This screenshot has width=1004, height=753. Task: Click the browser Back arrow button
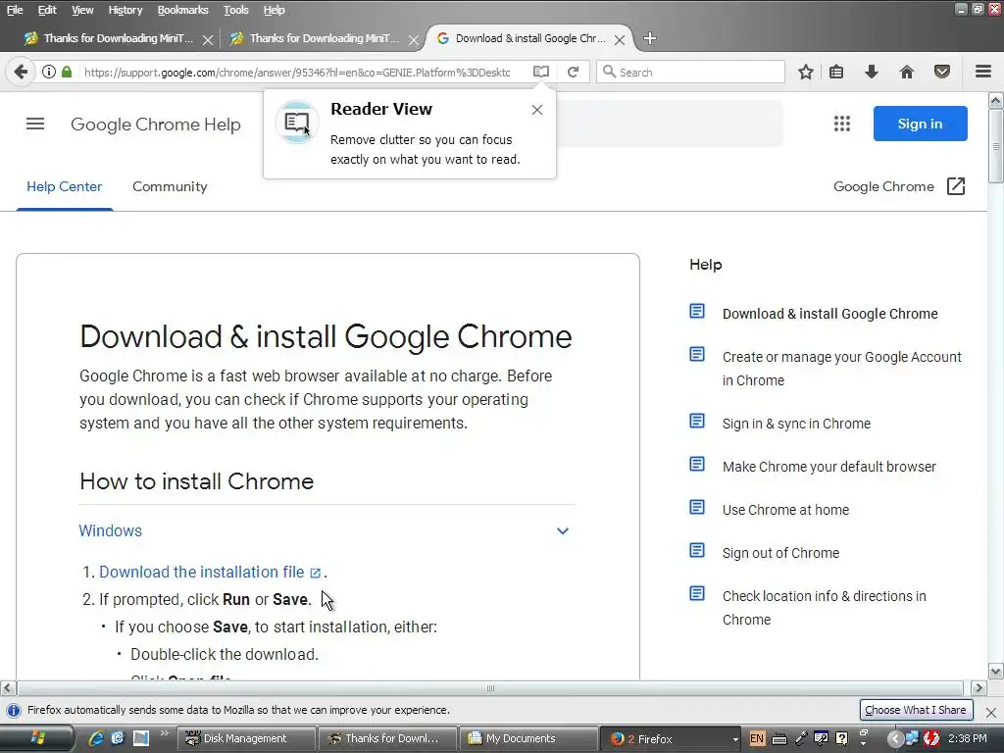pyautogui.click(x=21, y=72)
